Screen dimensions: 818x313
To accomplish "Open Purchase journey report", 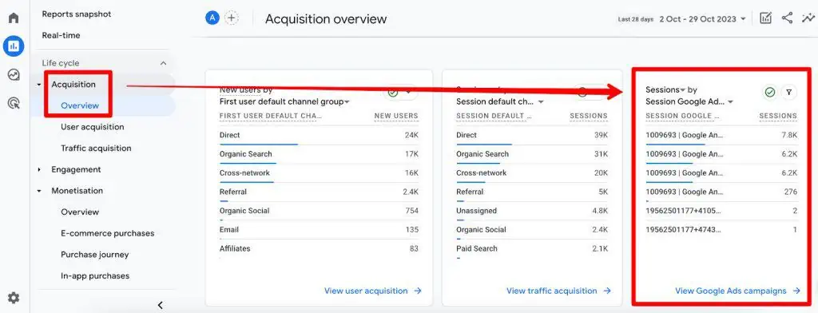I will pos(94,255).
